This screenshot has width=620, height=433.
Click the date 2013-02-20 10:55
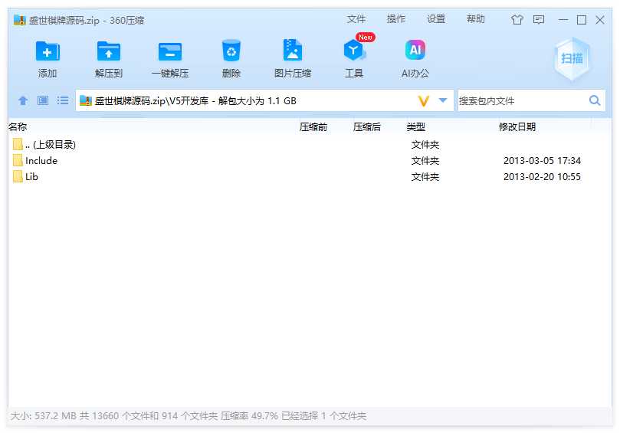pyautogui.click(x=542, y=177)
